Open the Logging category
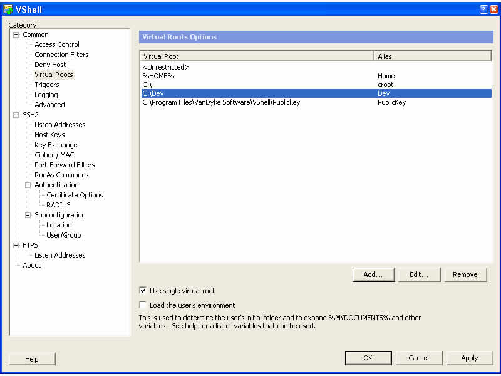Viewport: 501px width, 376px height. pos(46,95)
